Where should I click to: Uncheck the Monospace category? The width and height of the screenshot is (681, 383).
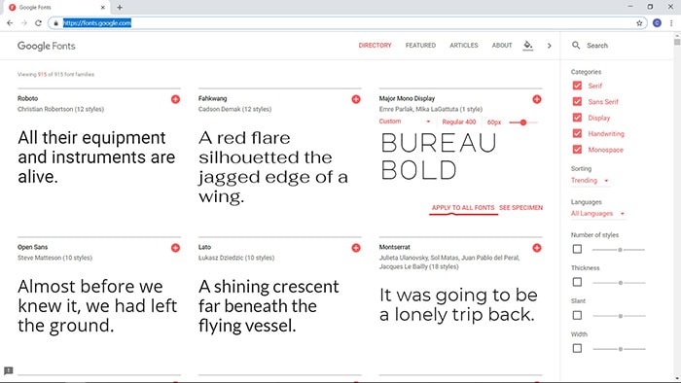(577, 150)
